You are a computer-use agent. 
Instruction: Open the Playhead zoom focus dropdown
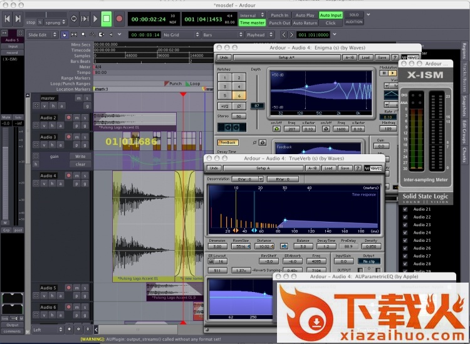(x=259, y=34)
